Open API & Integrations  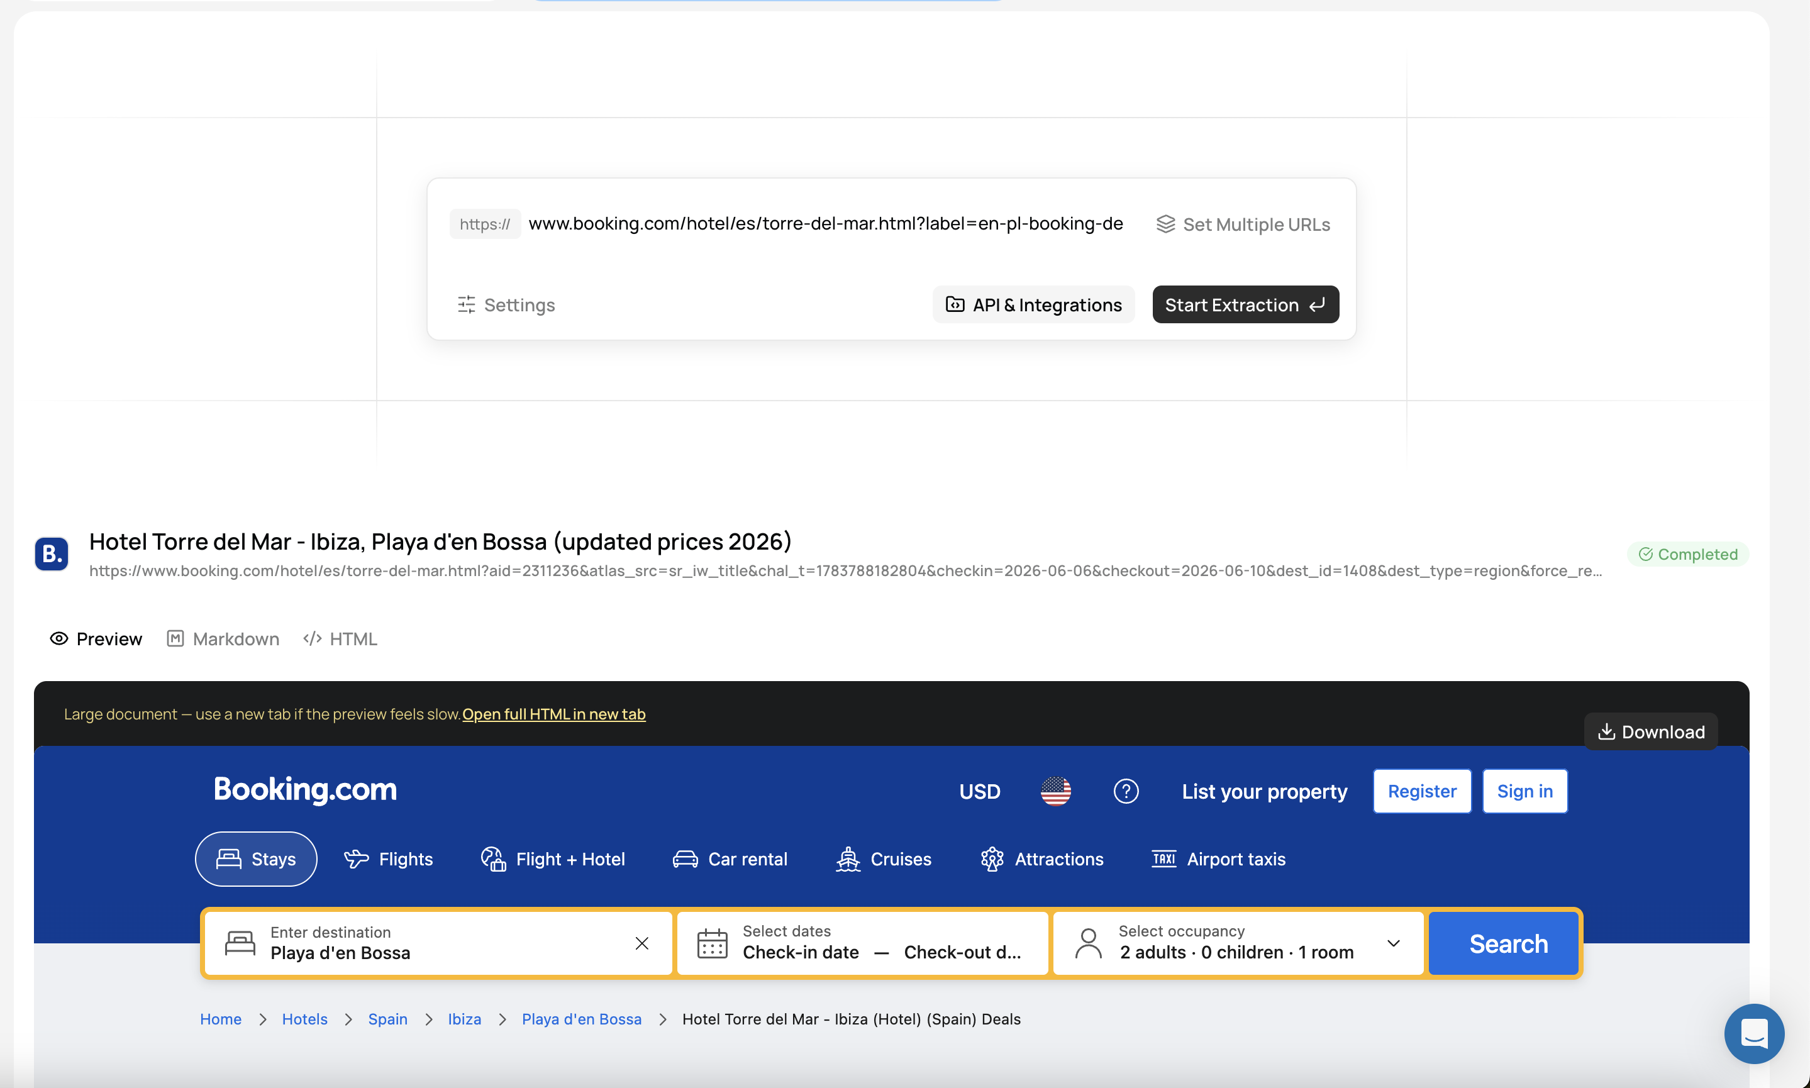point(1033,304)
